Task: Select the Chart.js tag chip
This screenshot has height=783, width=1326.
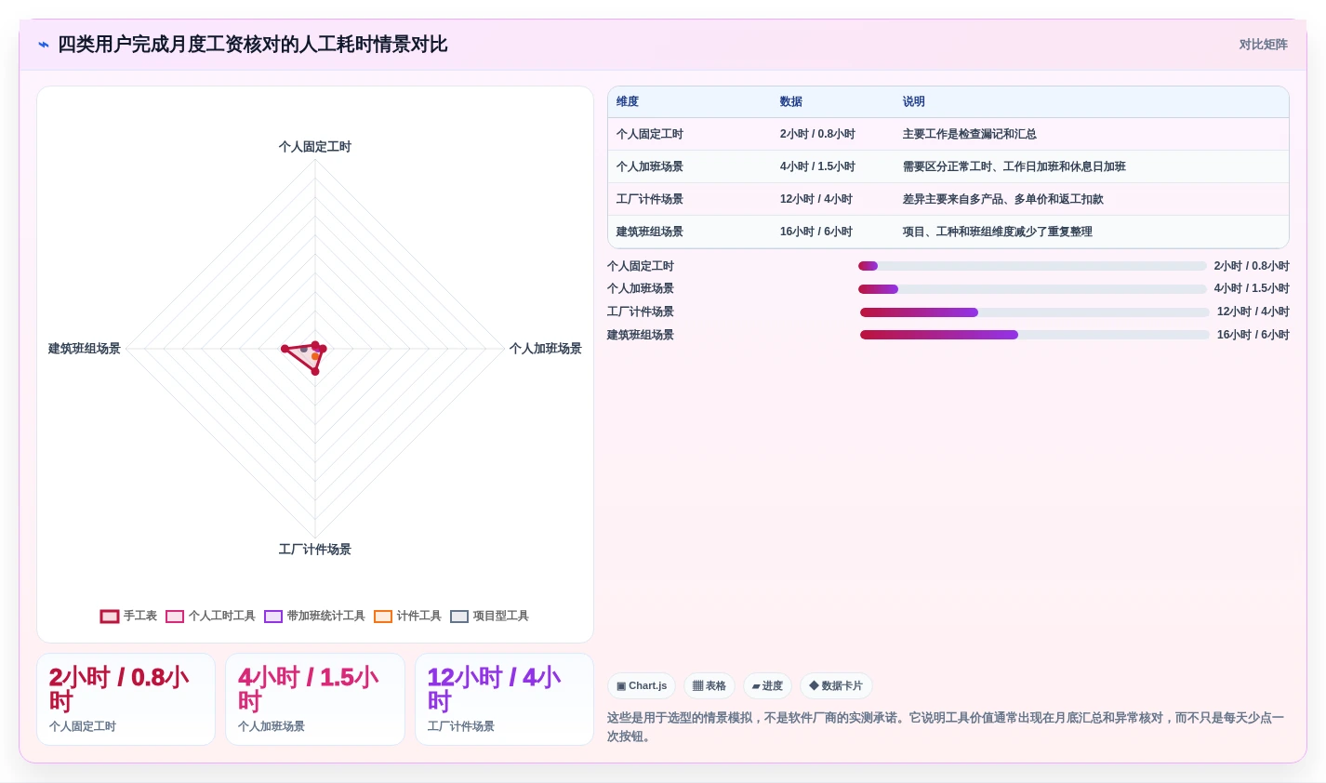Action: pos(642,686)
